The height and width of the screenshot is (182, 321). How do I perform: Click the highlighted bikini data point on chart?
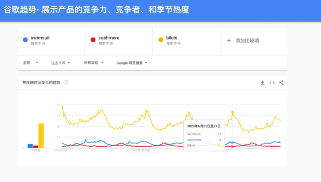232,112
